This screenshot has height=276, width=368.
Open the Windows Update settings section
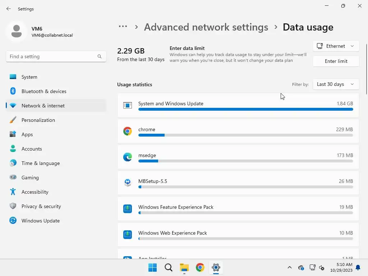(x=40, y=221)
